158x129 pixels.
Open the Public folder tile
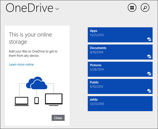(120, 86)
